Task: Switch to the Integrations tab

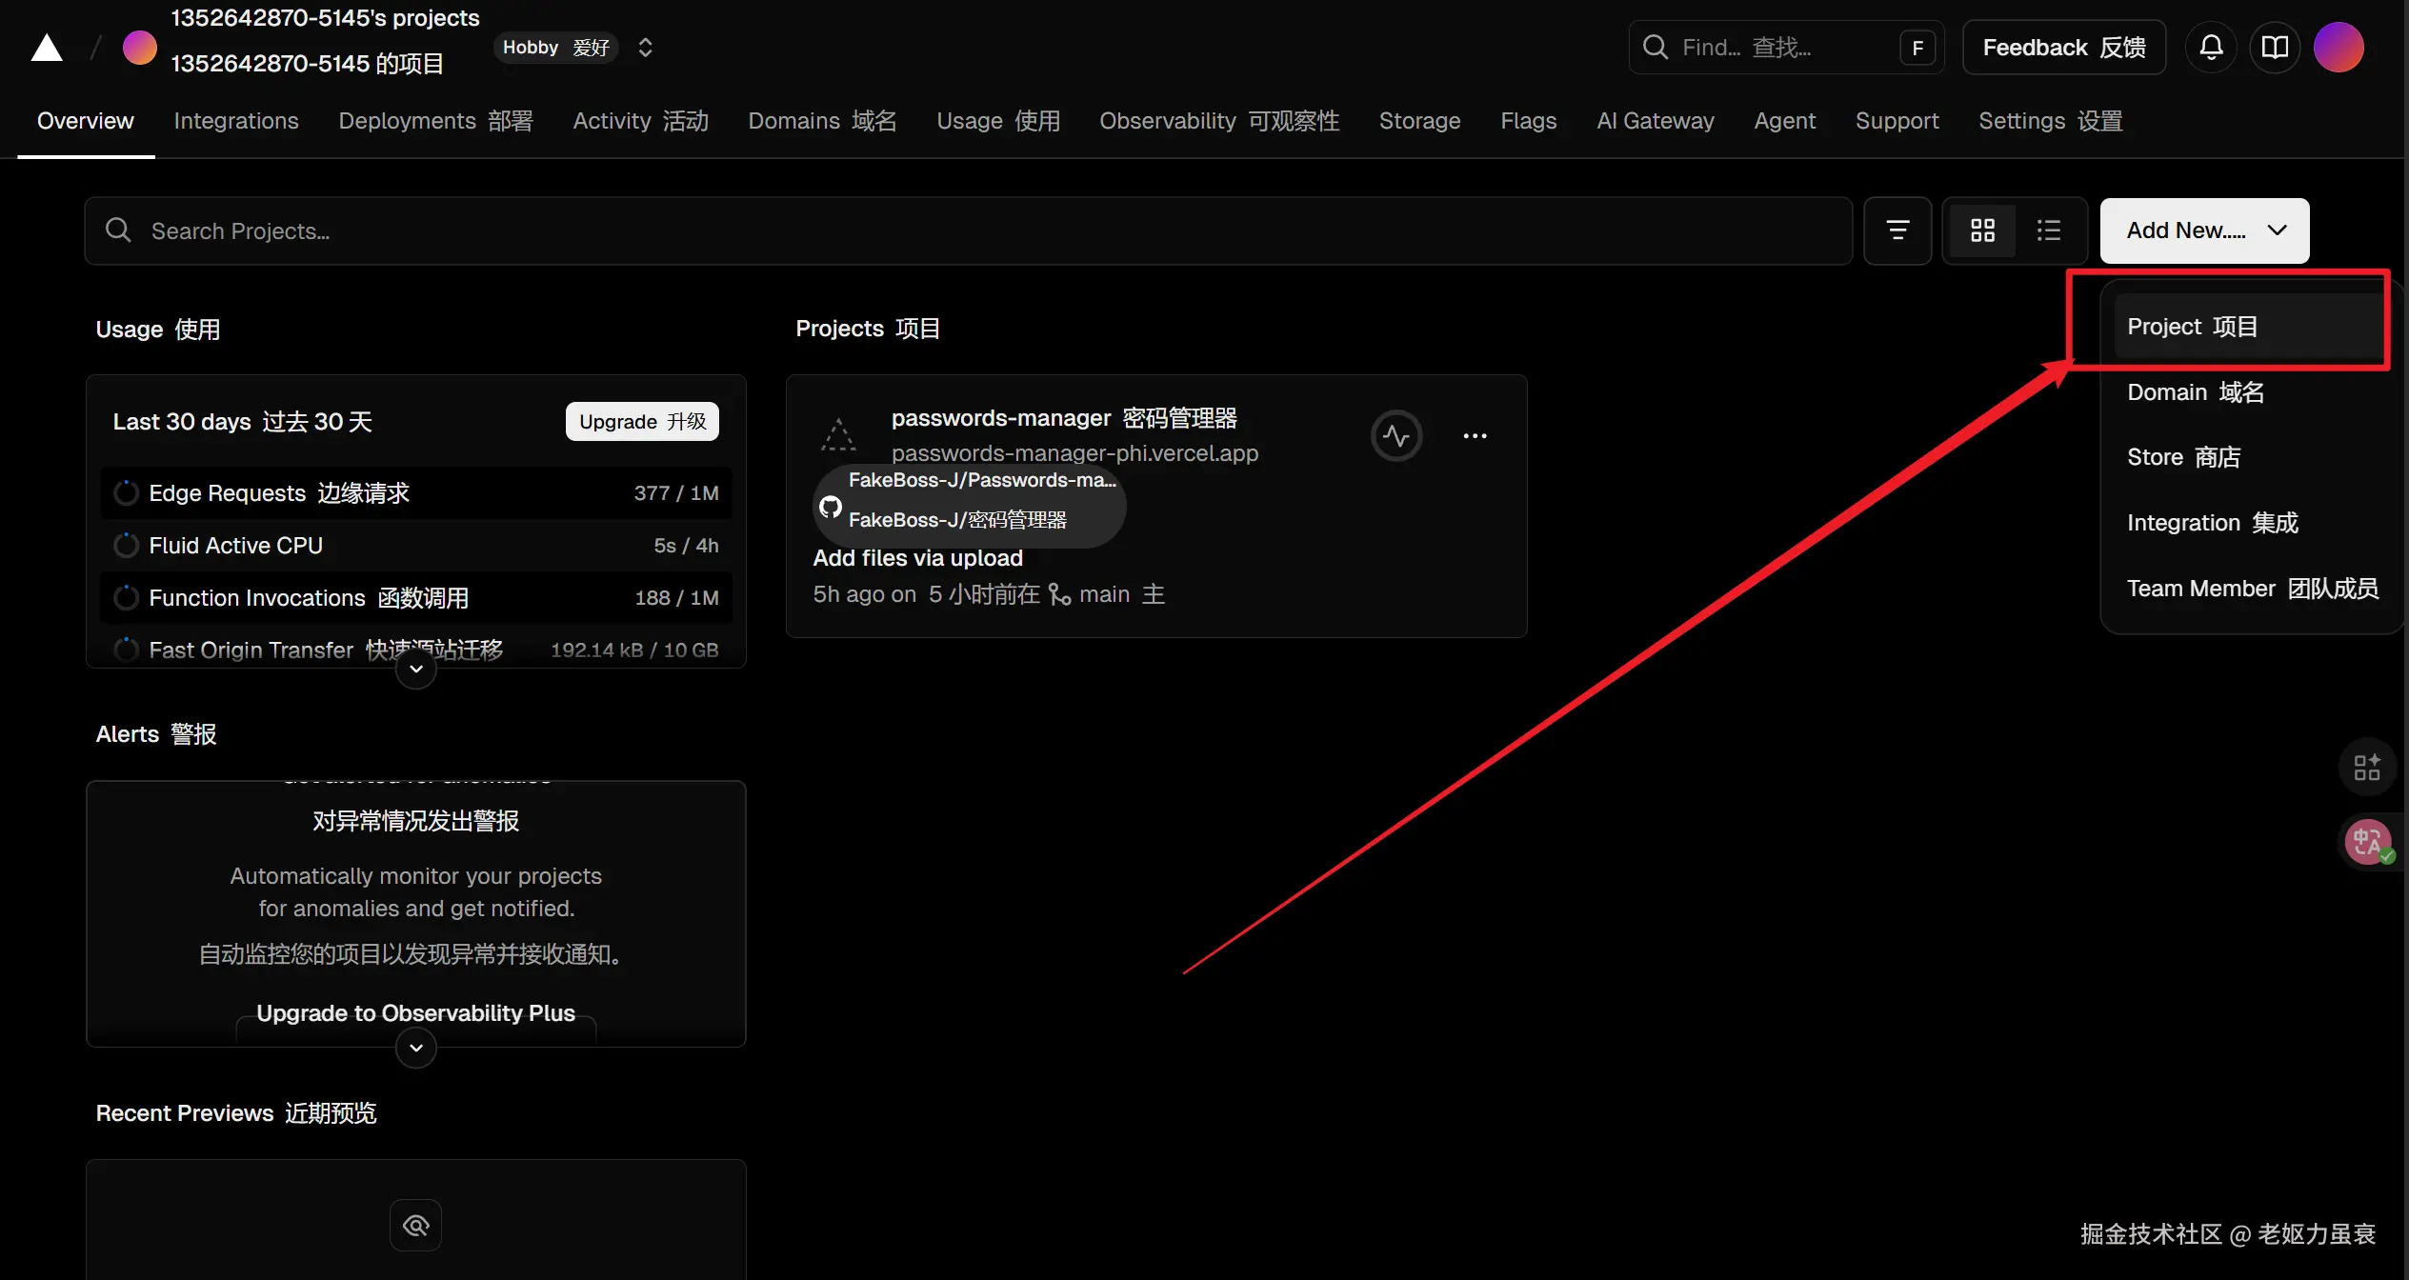Action: [x=236, y=121]
